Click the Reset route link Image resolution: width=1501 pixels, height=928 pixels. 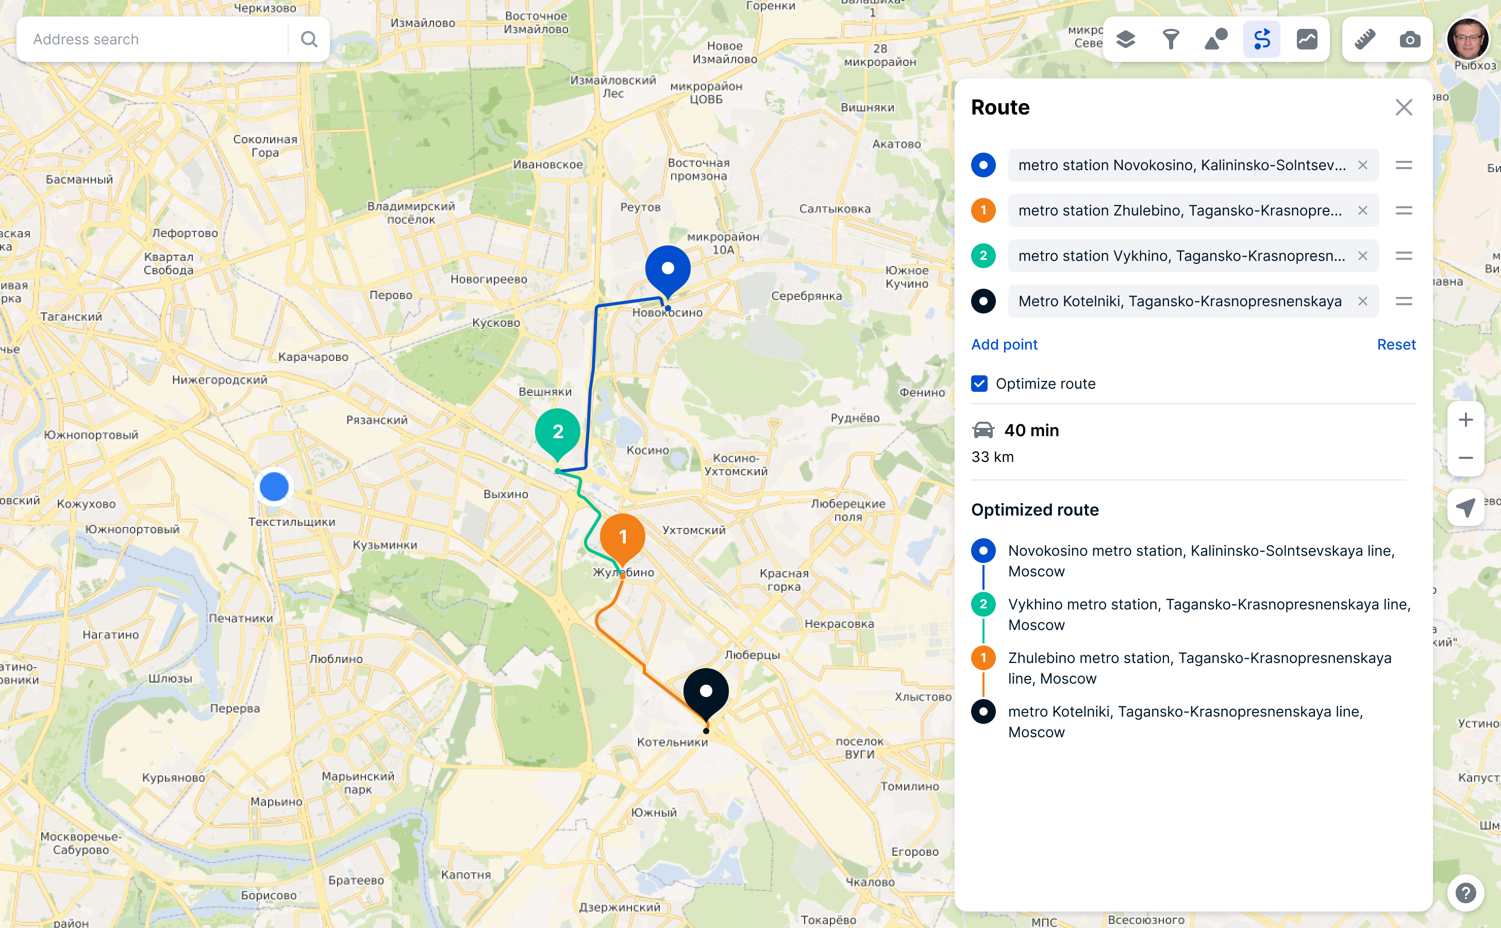1396,344
